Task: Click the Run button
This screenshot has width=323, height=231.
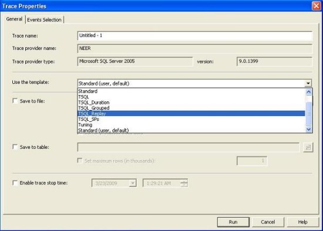Action: [x=233, y=222]
